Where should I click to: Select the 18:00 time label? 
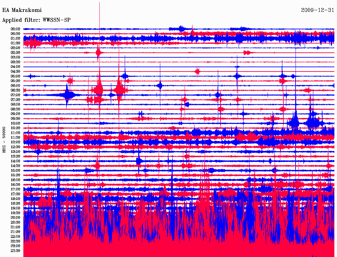click(x=15, y=199)
